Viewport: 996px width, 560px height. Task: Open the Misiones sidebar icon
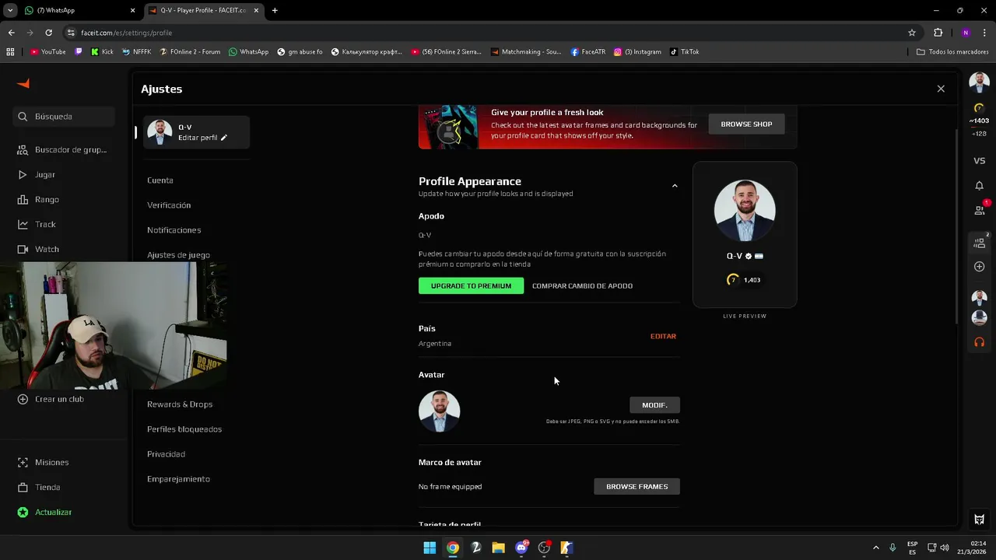tap(23, 463)
